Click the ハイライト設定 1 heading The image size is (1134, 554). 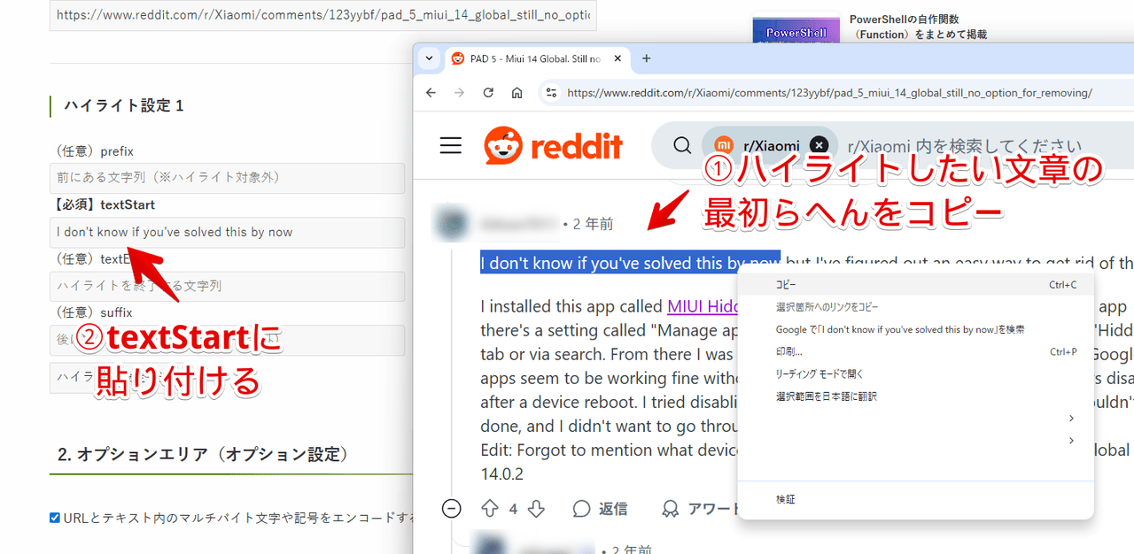[x=123, y=105]
